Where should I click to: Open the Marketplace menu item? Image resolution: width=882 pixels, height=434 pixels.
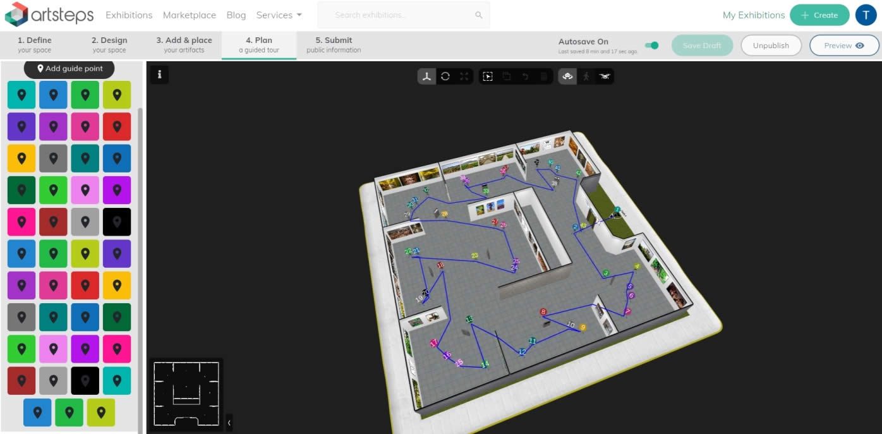coord(189,15)
